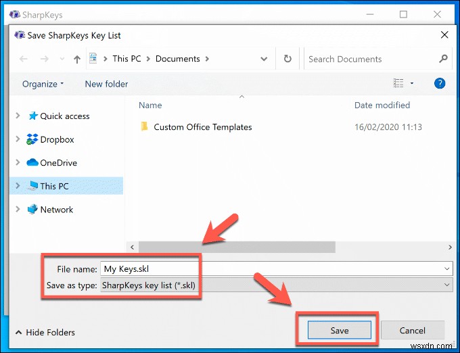Screen dimensions: 460x353
Task: Open the address bar history dropdown
Action: click(x=264, y=59)
